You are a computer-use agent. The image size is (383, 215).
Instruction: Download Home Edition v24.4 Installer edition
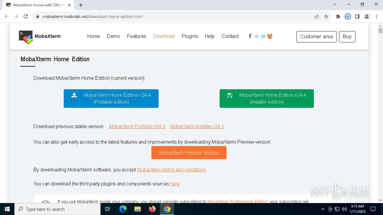(x=267, y=99)
